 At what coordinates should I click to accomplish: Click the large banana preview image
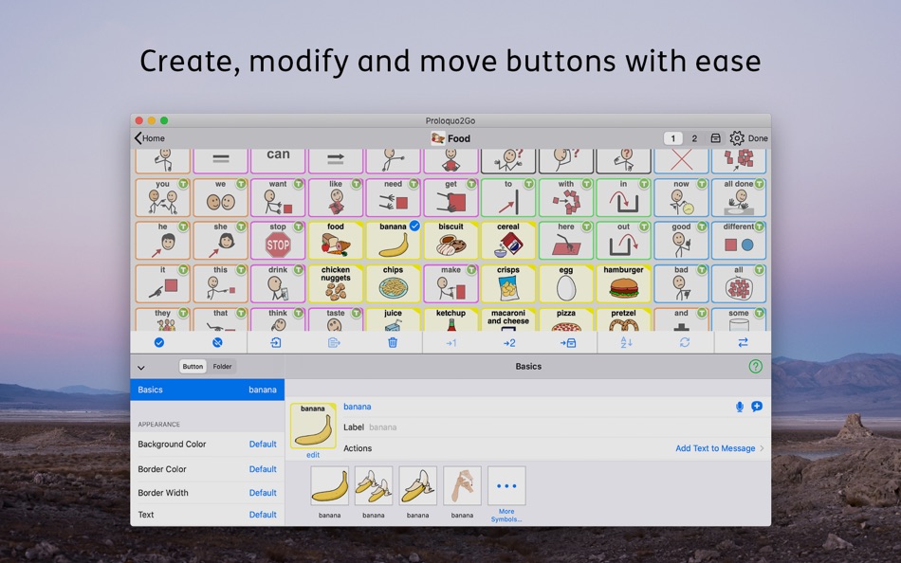pos(313,426)
